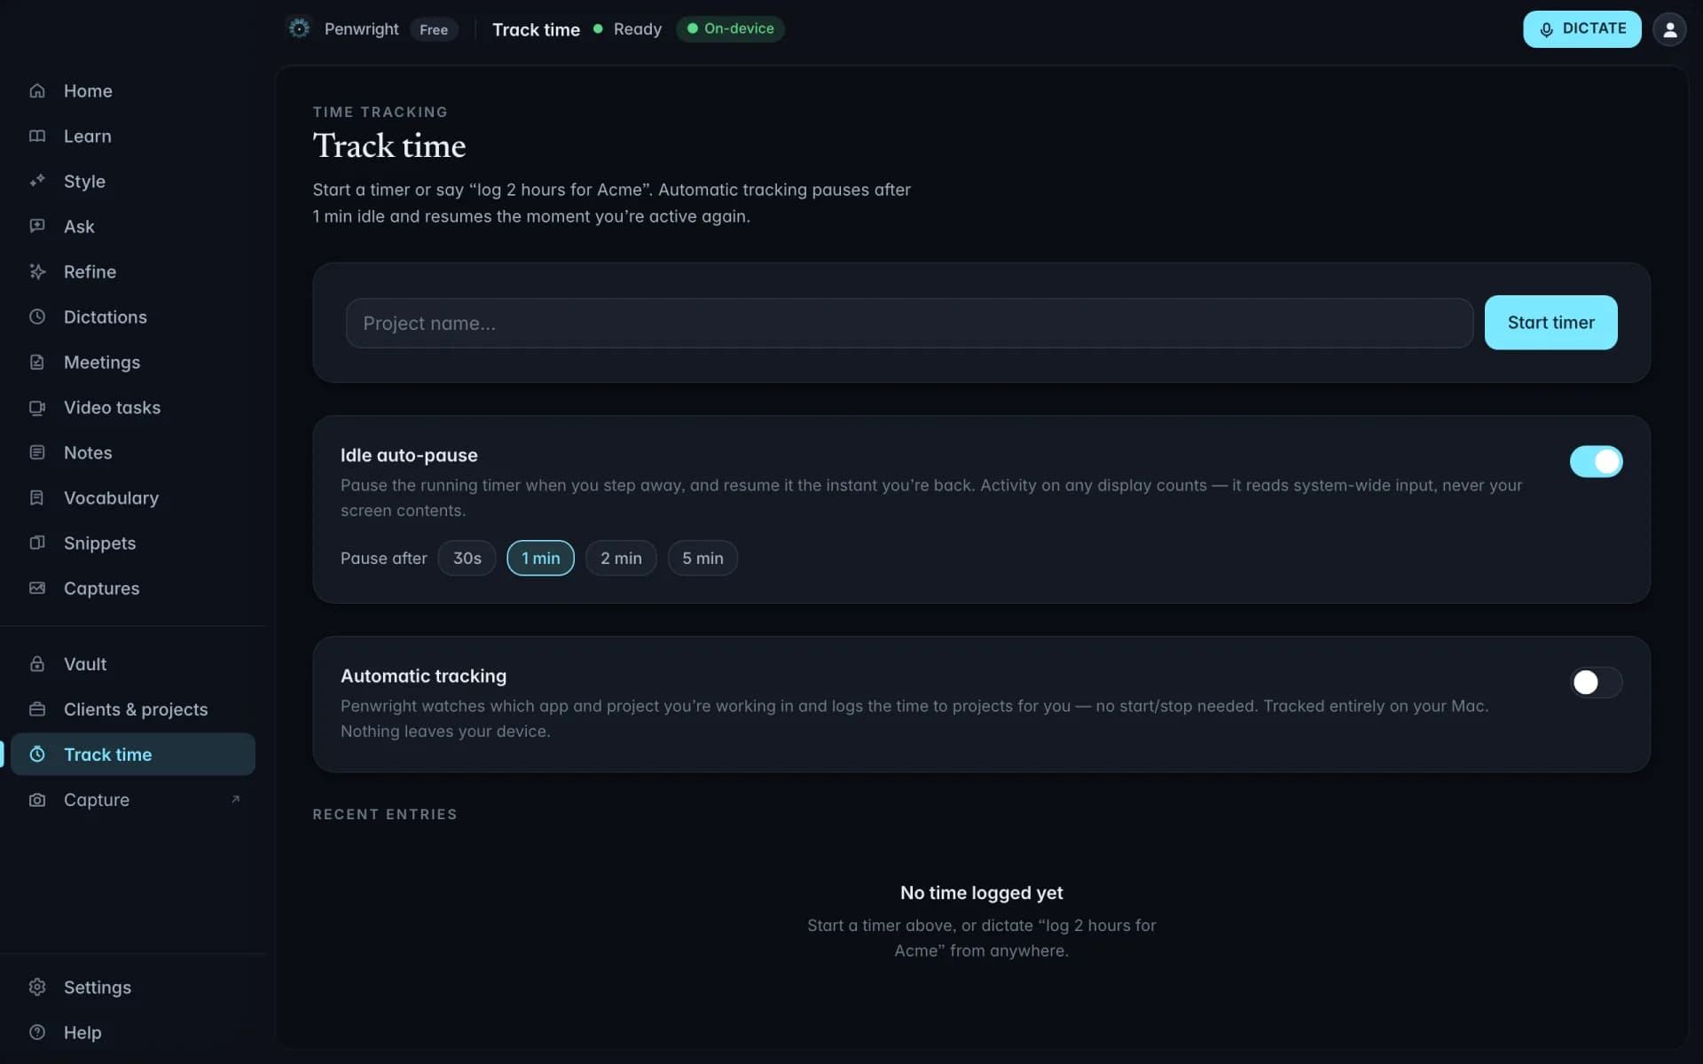Image resolution: width=1703 pixels, height=1064 pixels.
Task: Click the Track time stopwatch icon
Action: (37, 754)
